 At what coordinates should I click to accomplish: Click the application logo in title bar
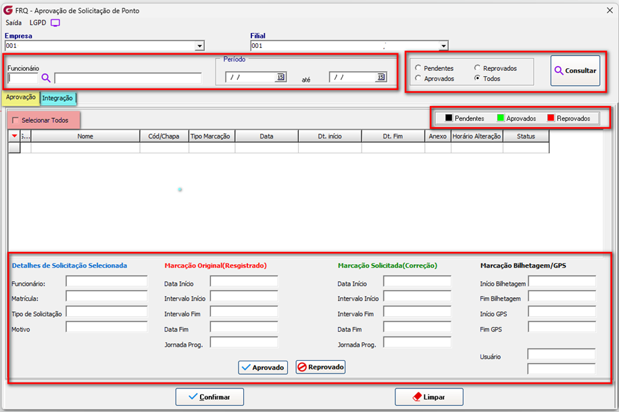tap(8, 10)
